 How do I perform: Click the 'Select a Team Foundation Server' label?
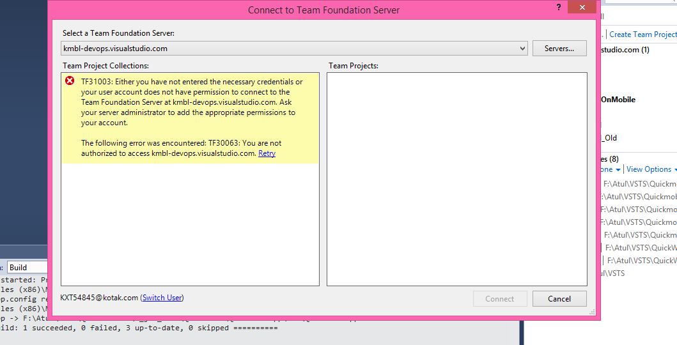[x=118, y=33]
